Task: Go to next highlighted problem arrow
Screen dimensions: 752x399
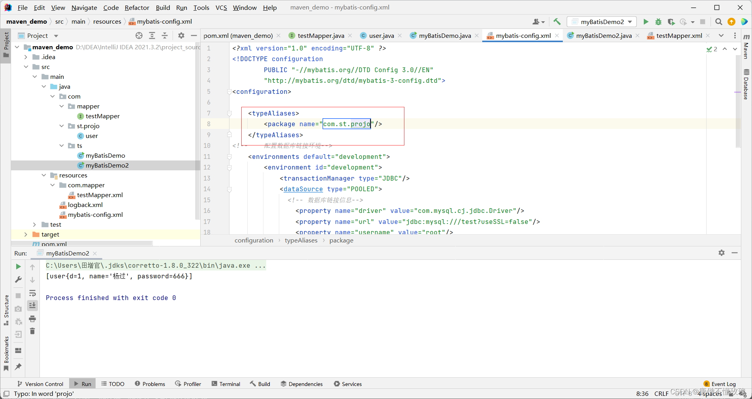Action: point(735,49)
